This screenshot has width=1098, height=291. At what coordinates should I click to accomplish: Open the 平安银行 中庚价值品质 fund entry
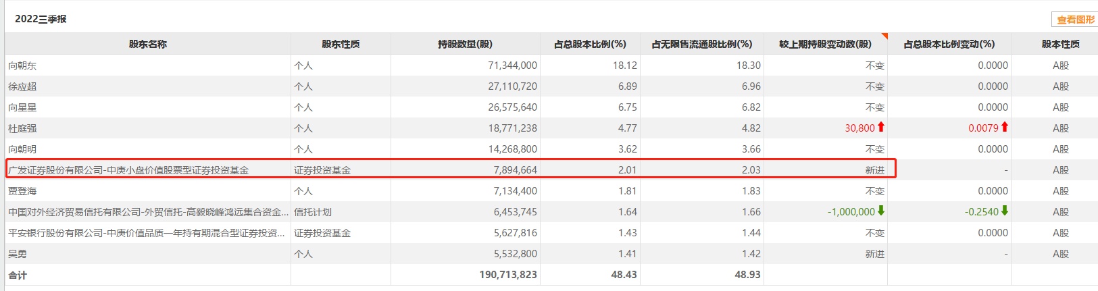click(146, 233)
